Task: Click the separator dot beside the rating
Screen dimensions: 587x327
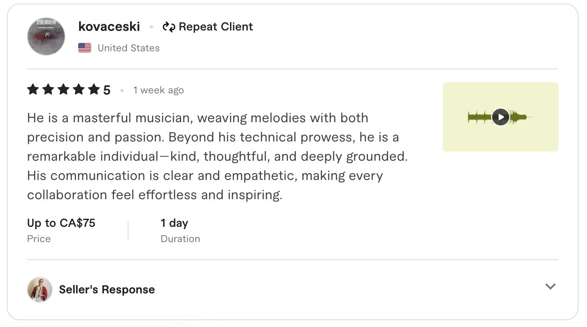Action: 122,90
